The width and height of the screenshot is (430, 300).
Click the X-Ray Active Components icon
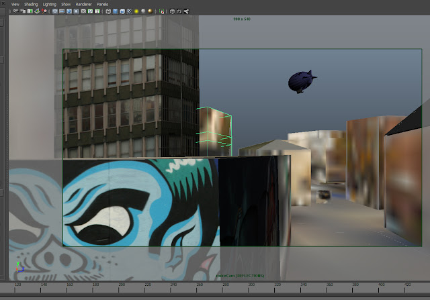tap(179, 11)
